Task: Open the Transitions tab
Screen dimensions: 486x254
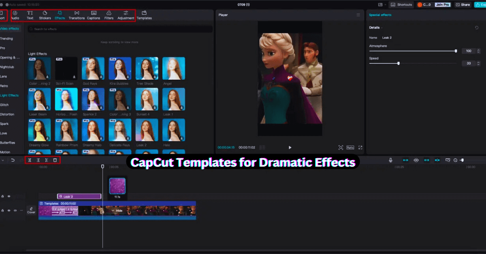Action: coord(77,15)
